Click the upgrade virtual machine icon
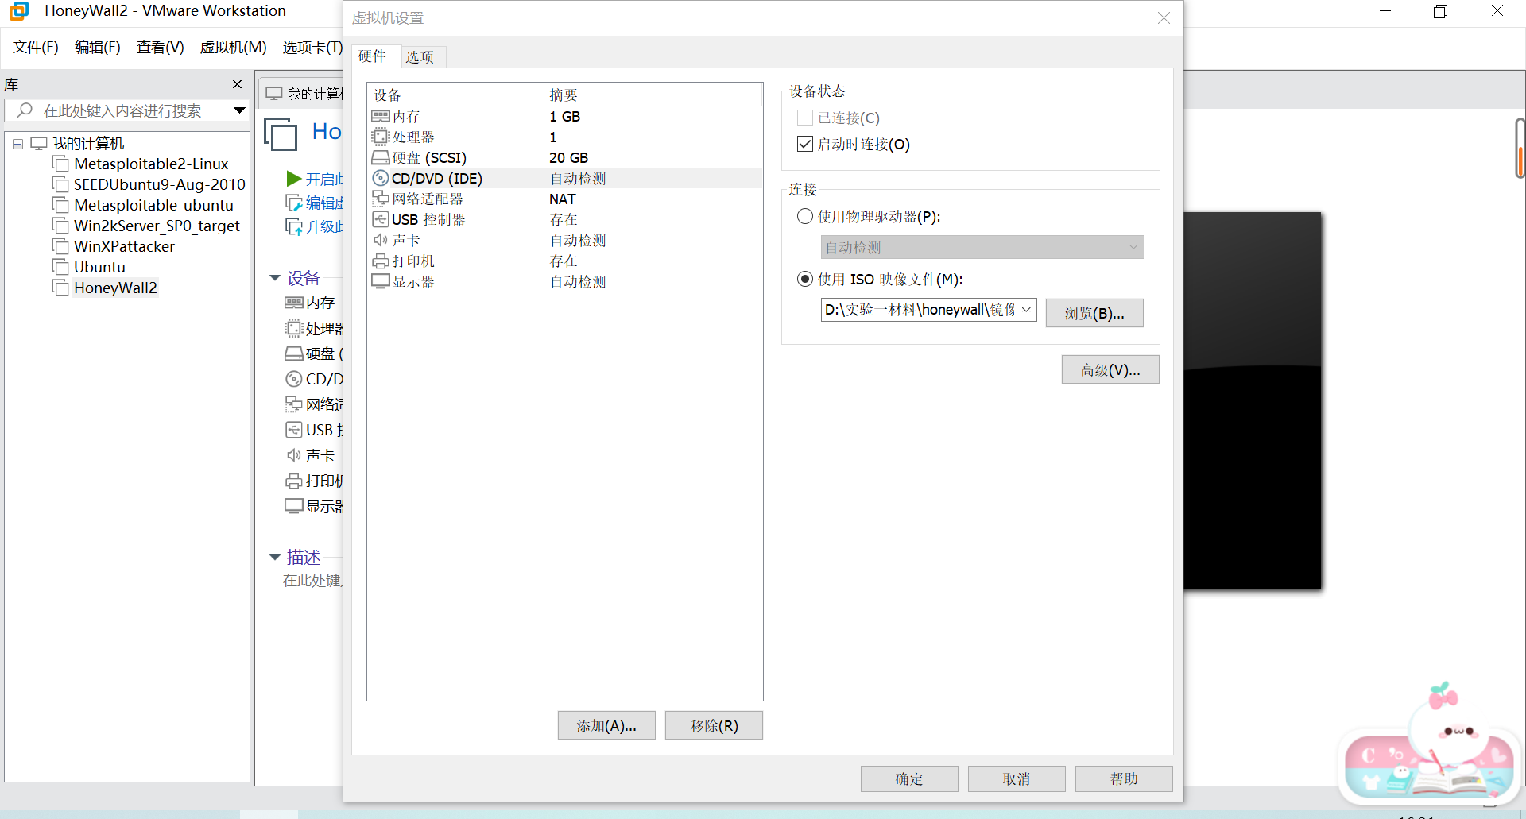Viewport: 1526px width, 819px height. (x=294, y=226)
